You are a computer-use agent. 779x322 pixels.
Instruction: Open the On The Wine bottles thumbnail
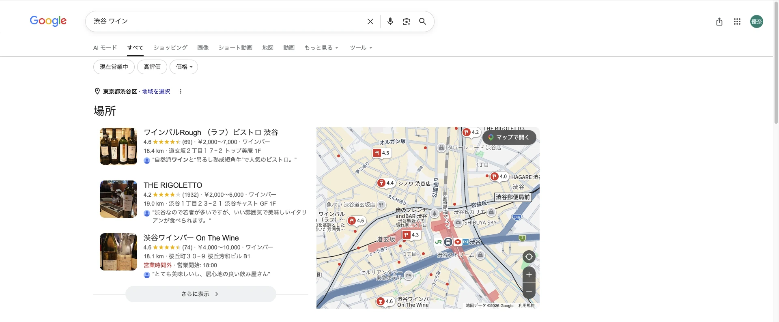coord(118,252)
